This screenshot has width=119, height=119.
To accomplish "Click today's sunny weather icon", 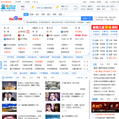I will click(33, 8).
